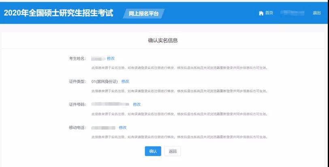Image resolution: width=329 pixels, height=167 pixels.
Task: Go to 首页 home link
Action: click(x=269, y=13)
